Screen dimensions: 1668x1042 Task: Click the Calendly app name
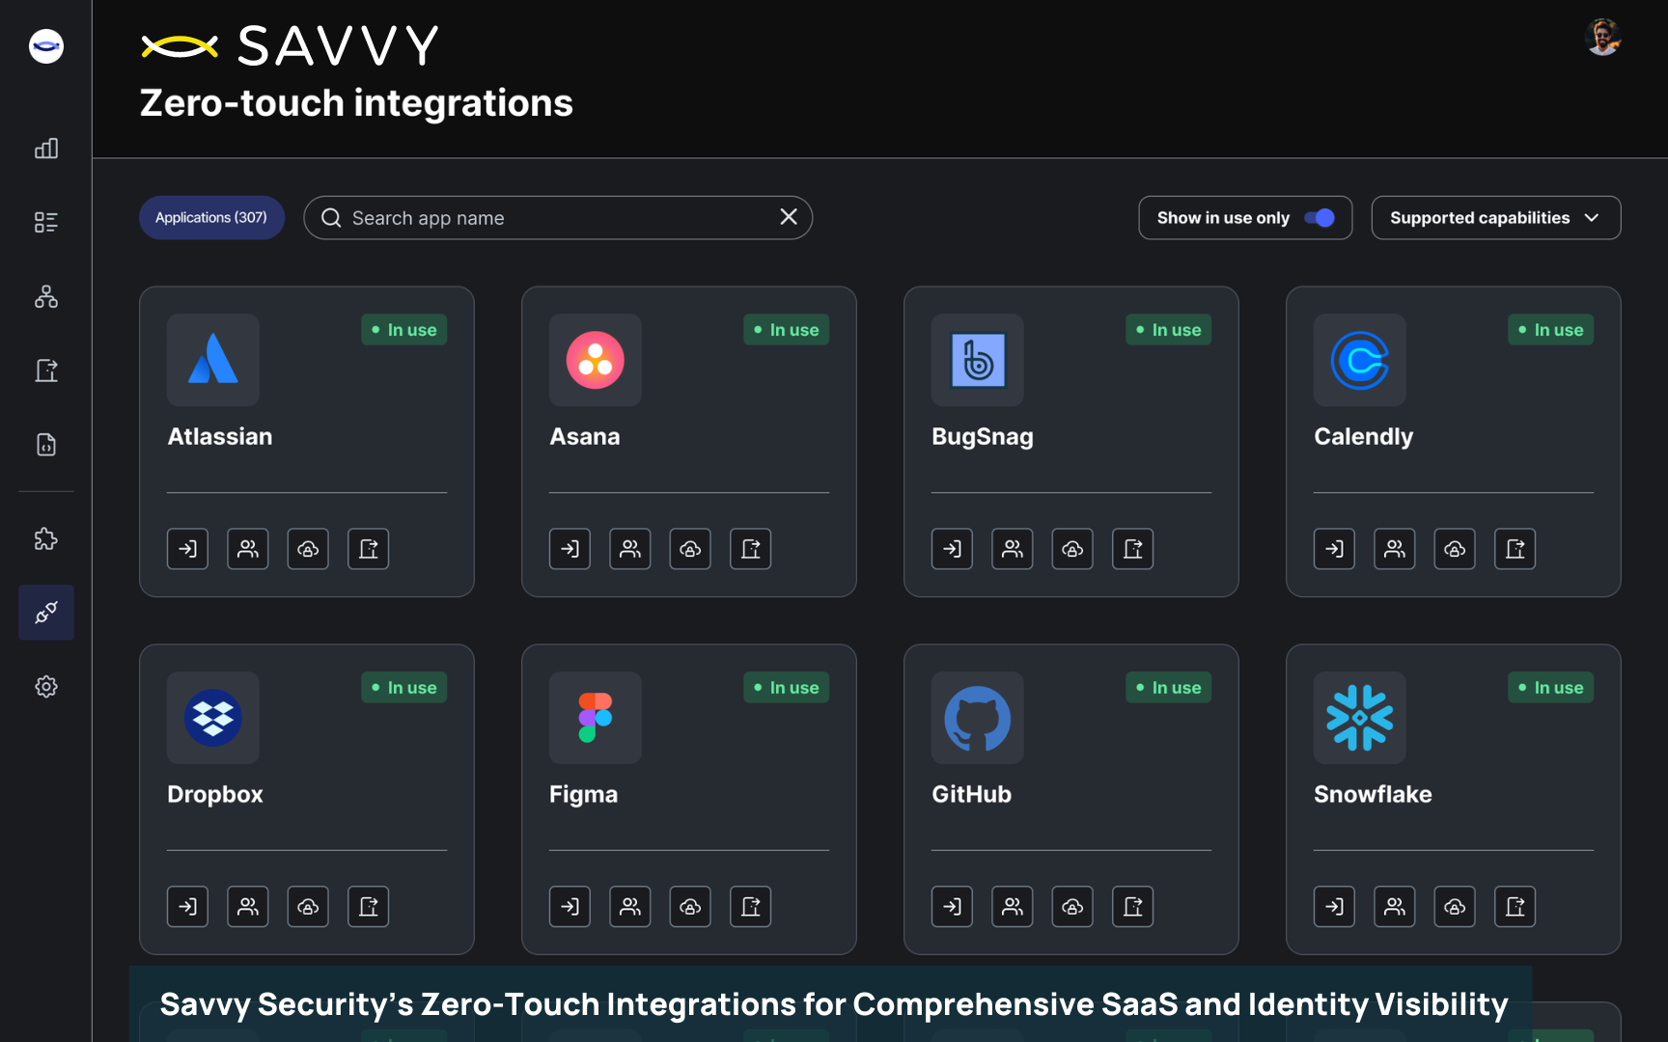click(1363, 437)
